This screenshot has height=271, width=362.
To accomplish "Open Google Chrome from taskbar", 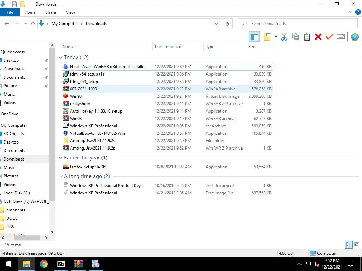I will click(43, 264).
